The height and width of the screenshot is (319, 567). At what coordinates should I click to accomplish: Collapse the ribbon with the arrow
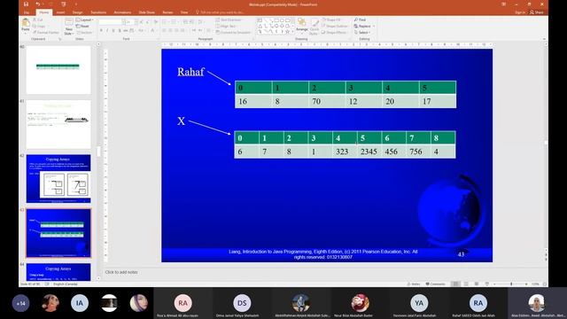click(544, 39)
